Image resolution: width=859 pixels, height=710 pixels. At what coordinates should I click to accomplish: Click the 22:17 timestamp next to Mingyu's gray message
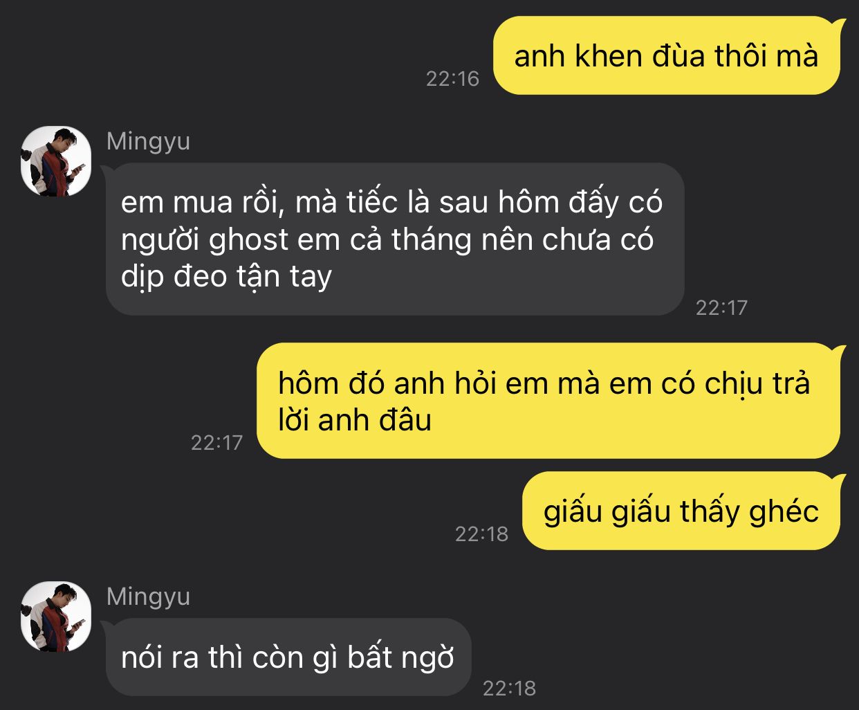point(721,307)
